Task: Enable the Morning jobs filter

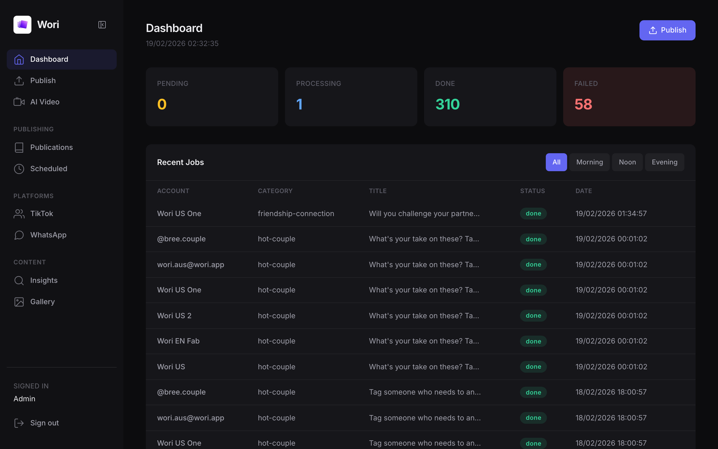Action: point(589,162)
